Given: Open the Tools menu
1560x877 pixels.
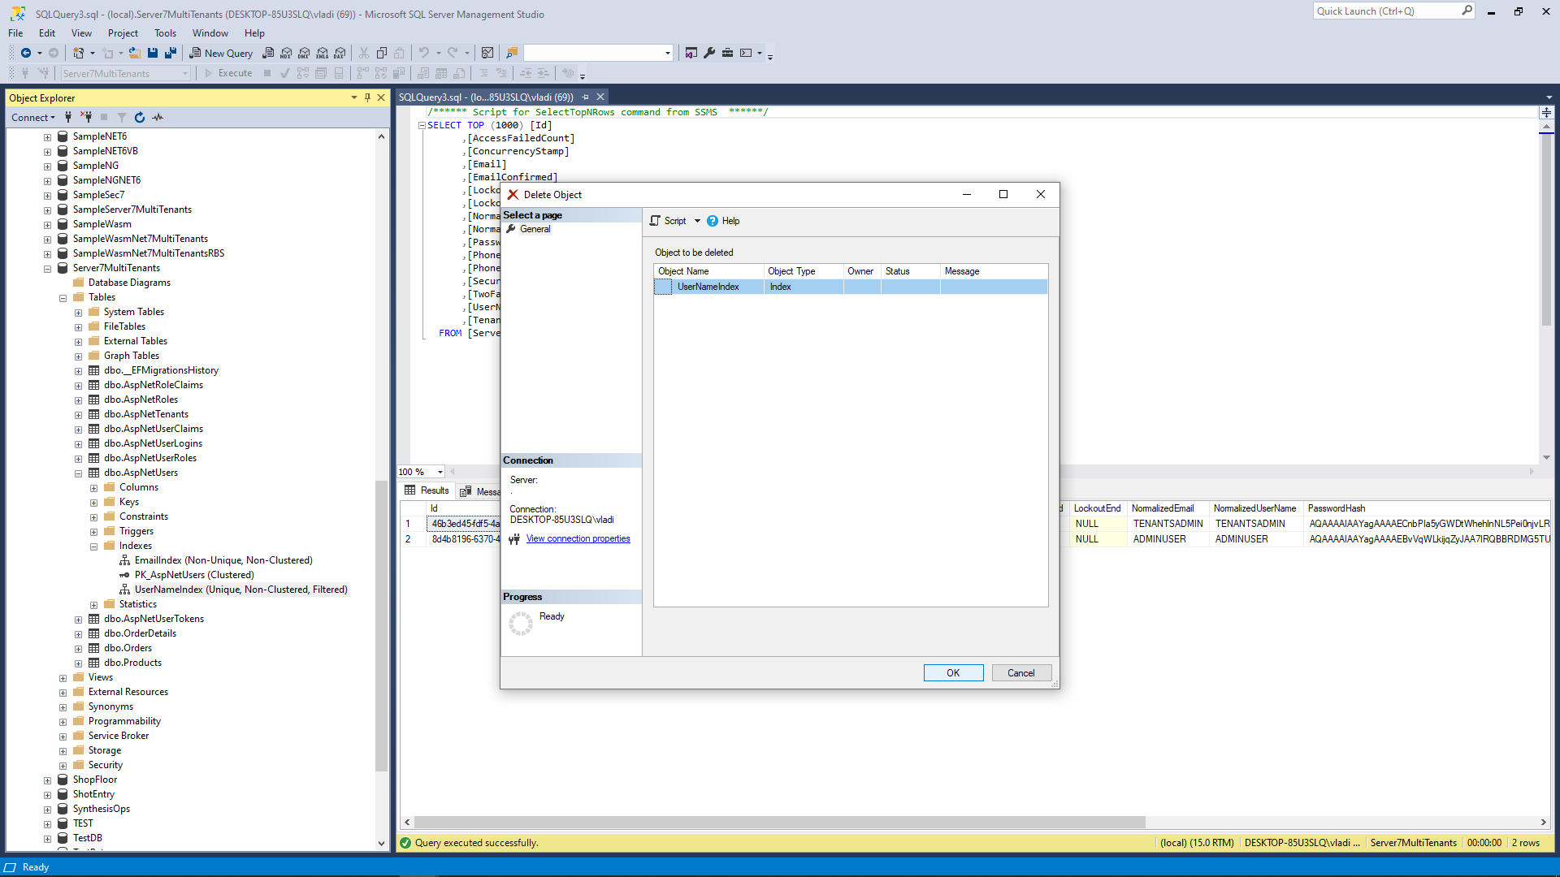Looking at the screenshot, I should click(165, 33).
